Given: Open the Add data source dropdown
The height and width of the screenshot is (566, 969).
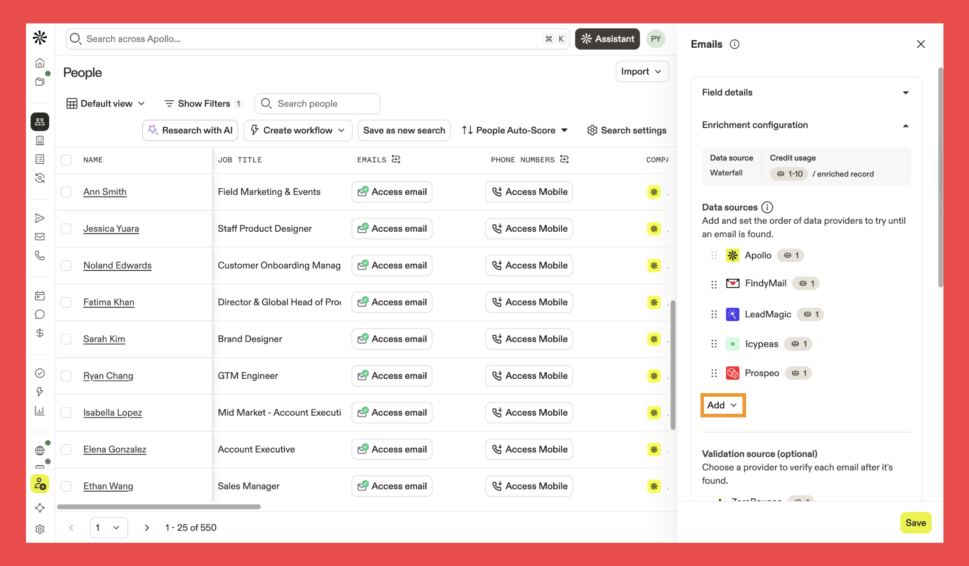Looking at the screenshot, I should [722, 405].
